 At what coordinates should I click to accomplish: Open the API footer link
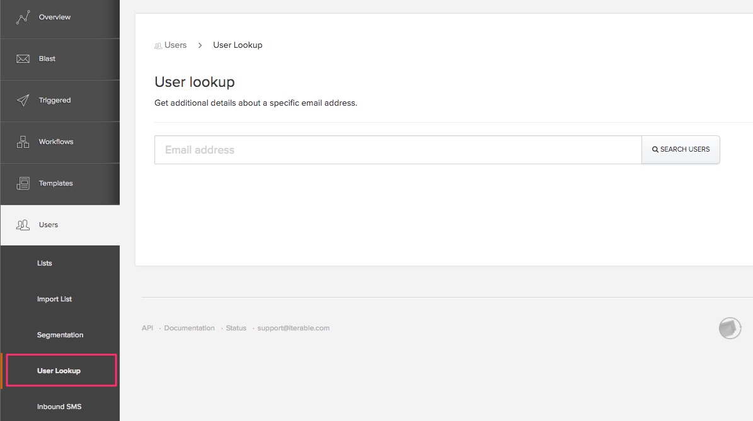pos(147,328)
